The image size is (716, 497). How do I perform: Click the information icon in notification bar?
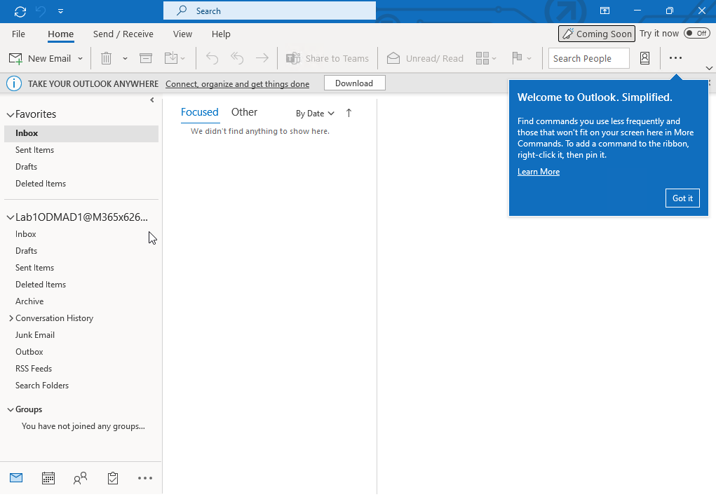point(14,83)
